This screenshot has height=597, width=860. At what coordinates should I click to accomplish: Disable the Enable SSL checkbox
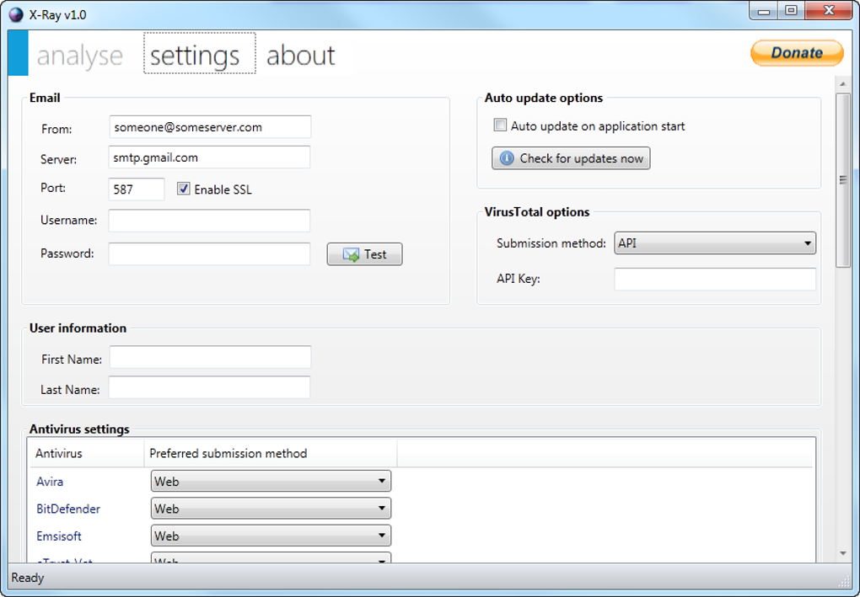183,189
